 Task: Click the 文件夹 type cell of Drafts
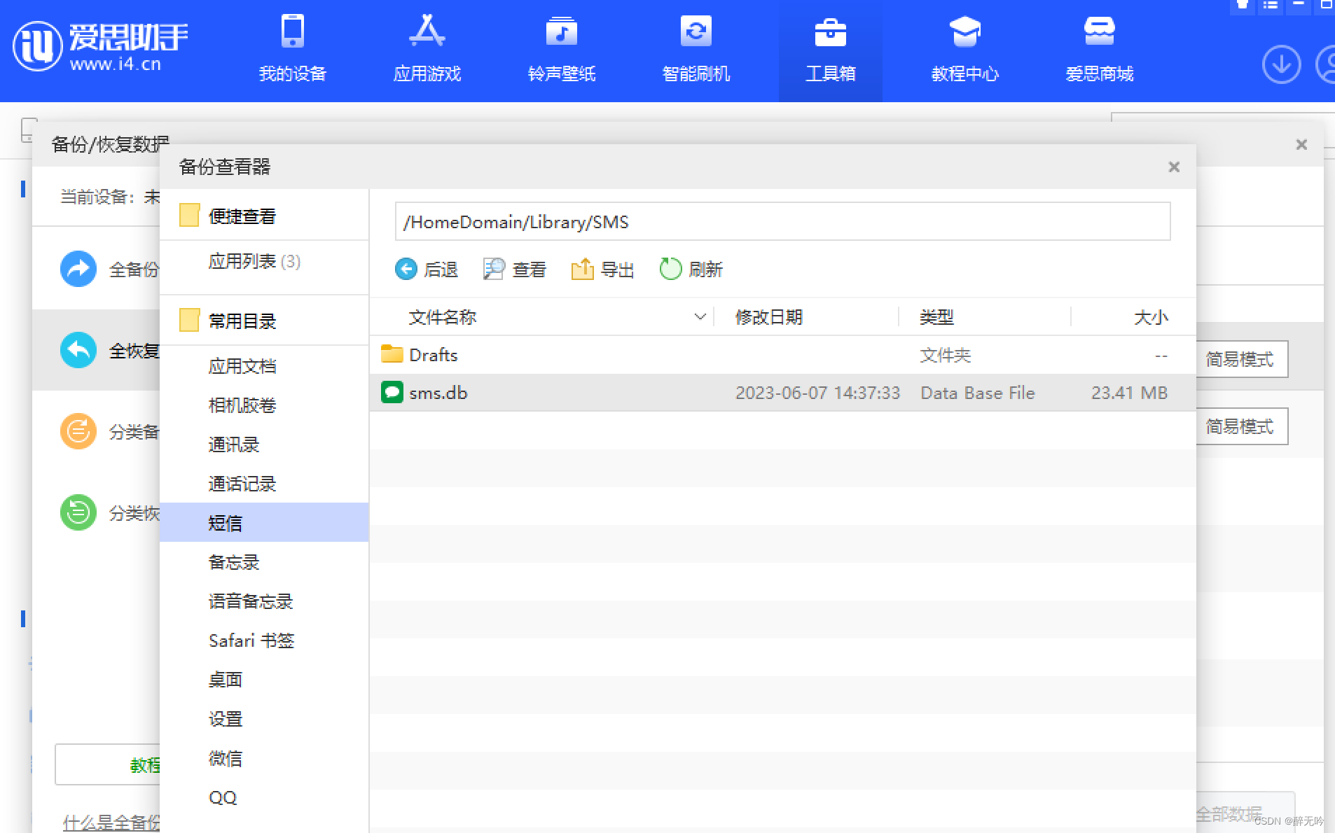click(x=946, y=355)
